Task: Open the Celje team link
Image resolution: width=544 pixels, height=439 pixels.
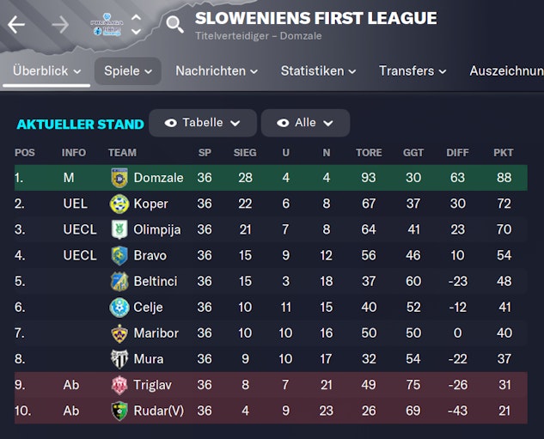Action: [148, 307]
